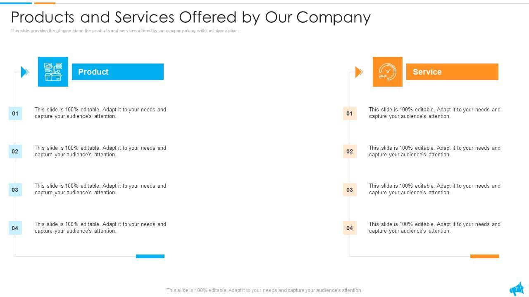Click the orange arrow beside Service icon

click(359, 72)
